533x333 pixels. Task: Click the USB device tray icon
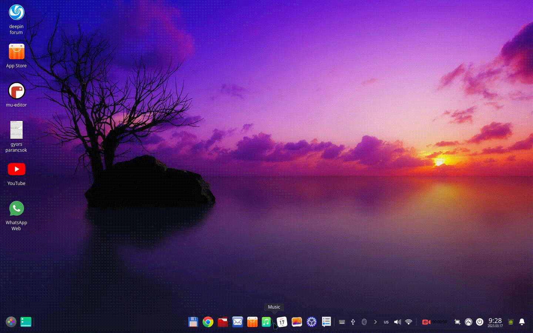(353, 322)
